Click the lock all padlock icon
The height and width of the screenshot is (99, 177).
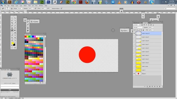click(x=143, y=30)
